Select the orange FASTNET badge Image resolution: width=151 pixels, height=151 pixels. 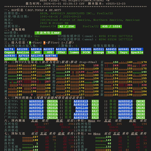point(51,59)
